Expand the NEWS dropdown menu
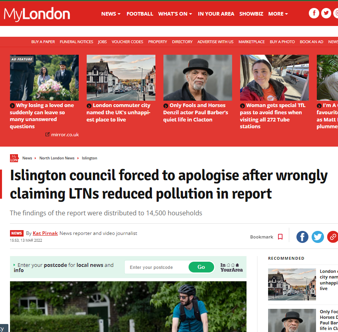 111,14
